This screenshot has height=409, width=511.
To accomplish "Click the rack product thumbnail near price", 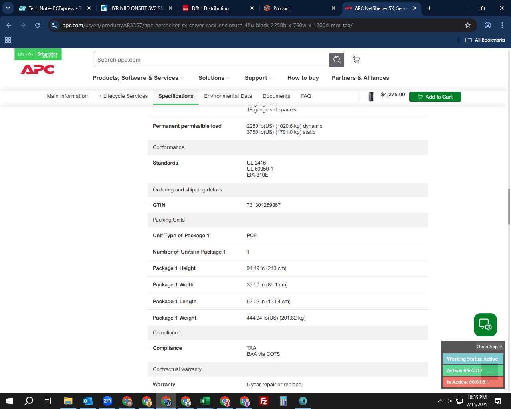I will (371, 97).
